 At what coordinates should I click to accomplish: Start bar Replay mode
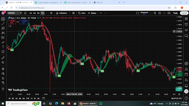(x=92, y=13)
